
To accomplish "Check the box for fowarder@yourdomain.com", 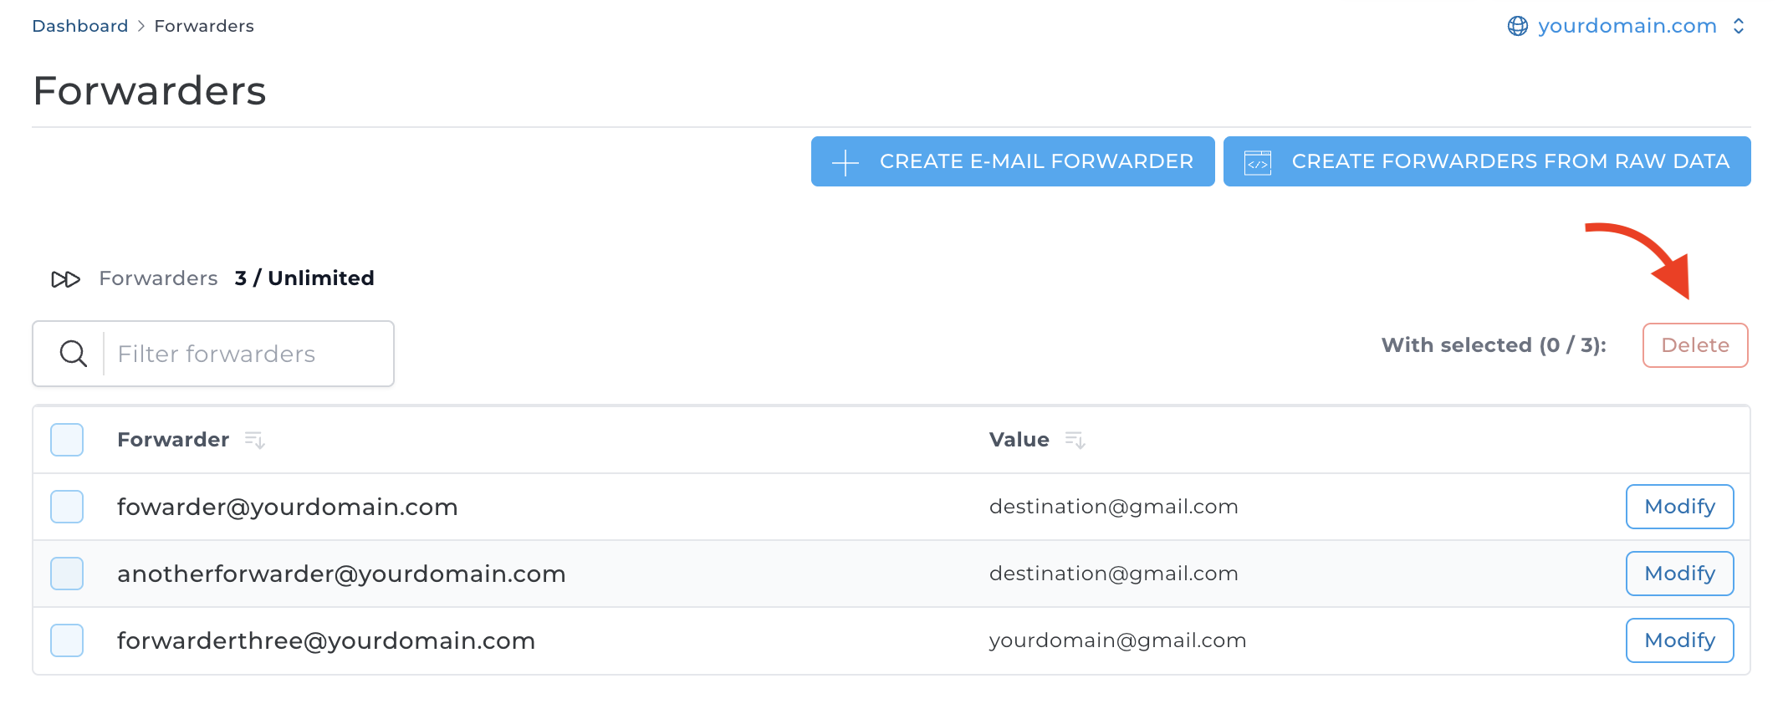I will pos(67,507).
